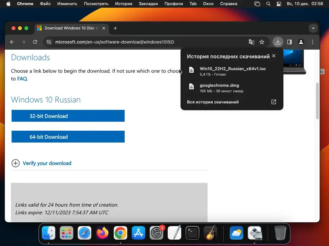Viewport: 329px width, 246px height.
Task: Open Boot Camp Assistant in Dock
Action: pyautogui.click(x=254, y=233)
